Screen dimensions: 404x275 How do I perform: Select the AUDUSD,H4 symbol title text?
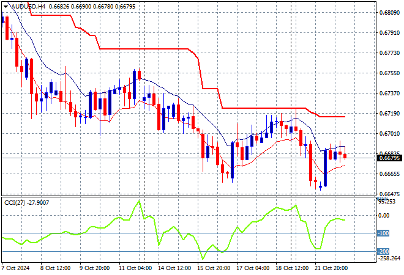click(28, 7)
